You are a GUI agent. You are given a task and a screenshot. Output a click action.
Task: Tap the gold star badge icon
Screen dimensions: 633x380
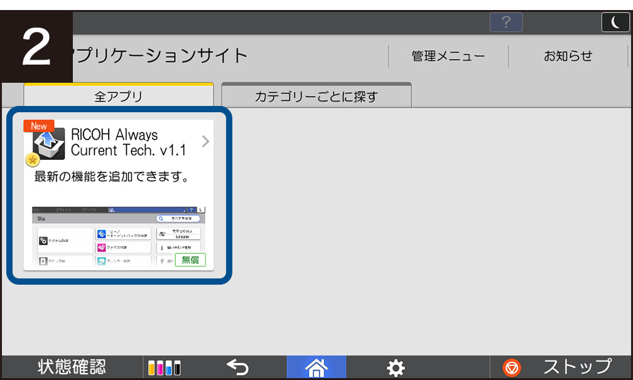(33, 160)
